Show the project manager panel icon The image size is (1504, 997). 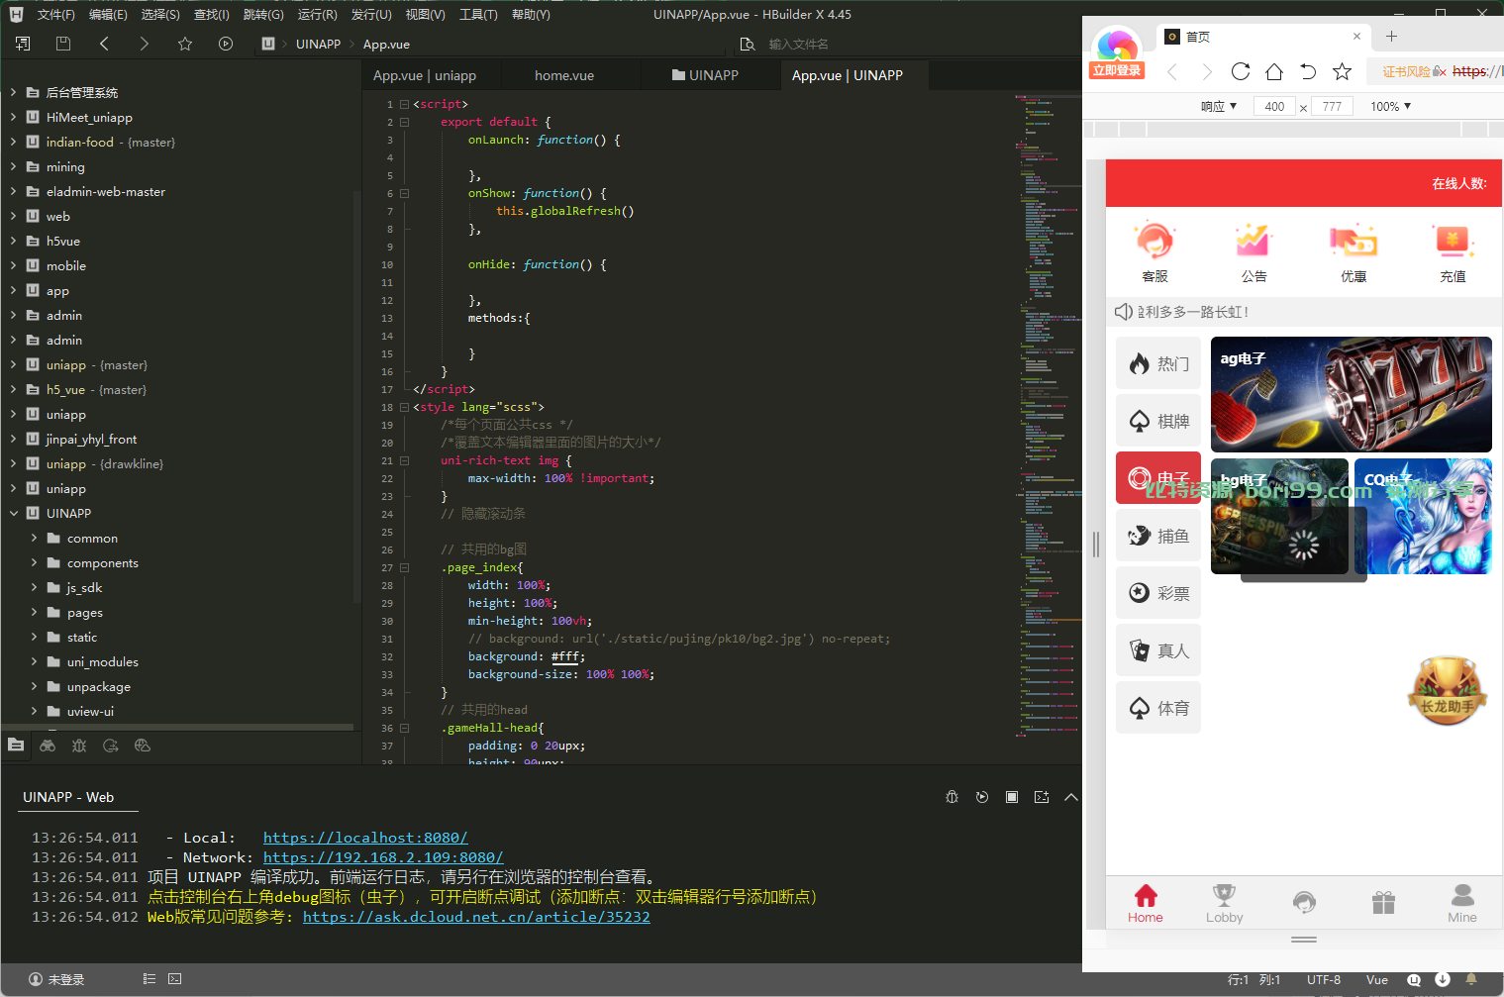pos(16,746)
